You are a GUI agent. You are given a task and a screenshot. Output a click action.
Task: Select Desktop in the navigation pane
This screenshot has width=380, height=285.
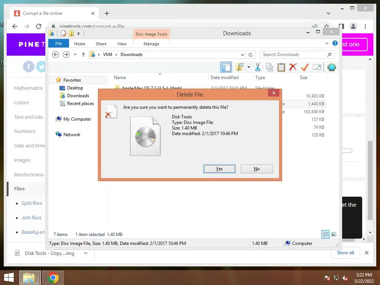click(75, 88)
